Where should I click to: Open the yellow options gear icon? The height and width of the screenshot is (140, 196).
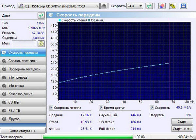[173, 6]
